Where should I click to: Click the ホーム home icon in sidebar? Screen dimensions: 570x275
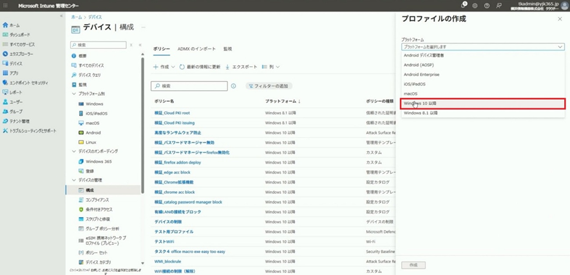[x=6, y=25]
